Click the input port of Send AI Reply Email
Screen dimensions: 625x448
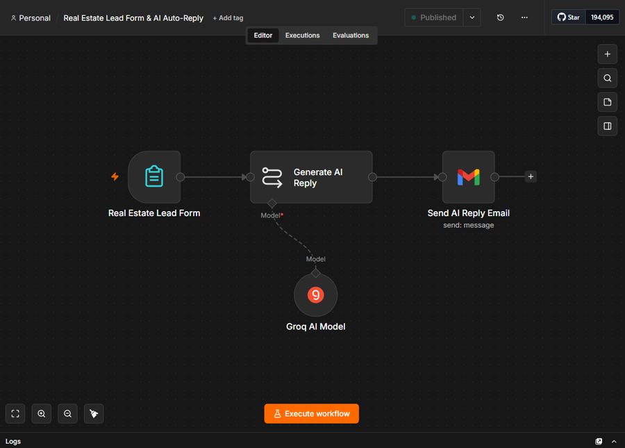[x=442, y=177]
